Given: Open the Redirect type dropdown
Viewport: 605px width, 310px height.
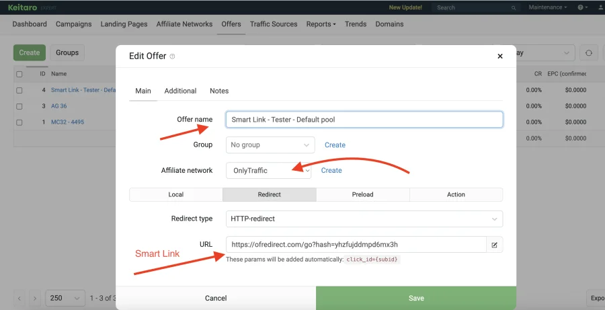Looking at the screenshot, I should coord(364,219).
